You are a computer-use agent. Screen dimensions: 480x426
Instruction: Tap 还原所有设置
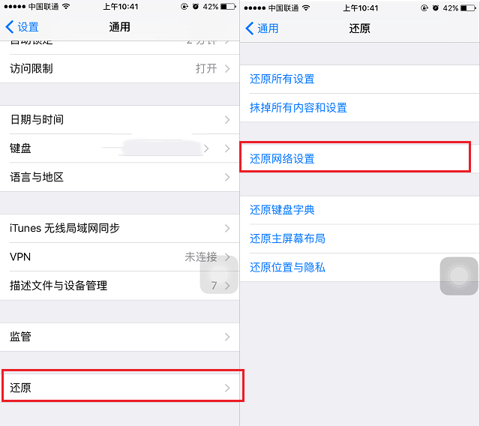click(x=360, y=79)
